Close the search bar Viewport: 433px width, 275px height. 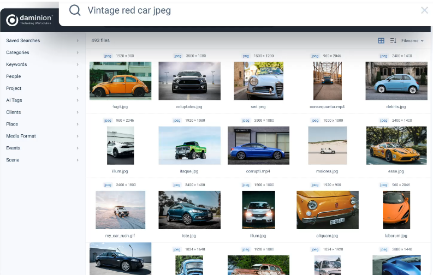click(424, 10)
